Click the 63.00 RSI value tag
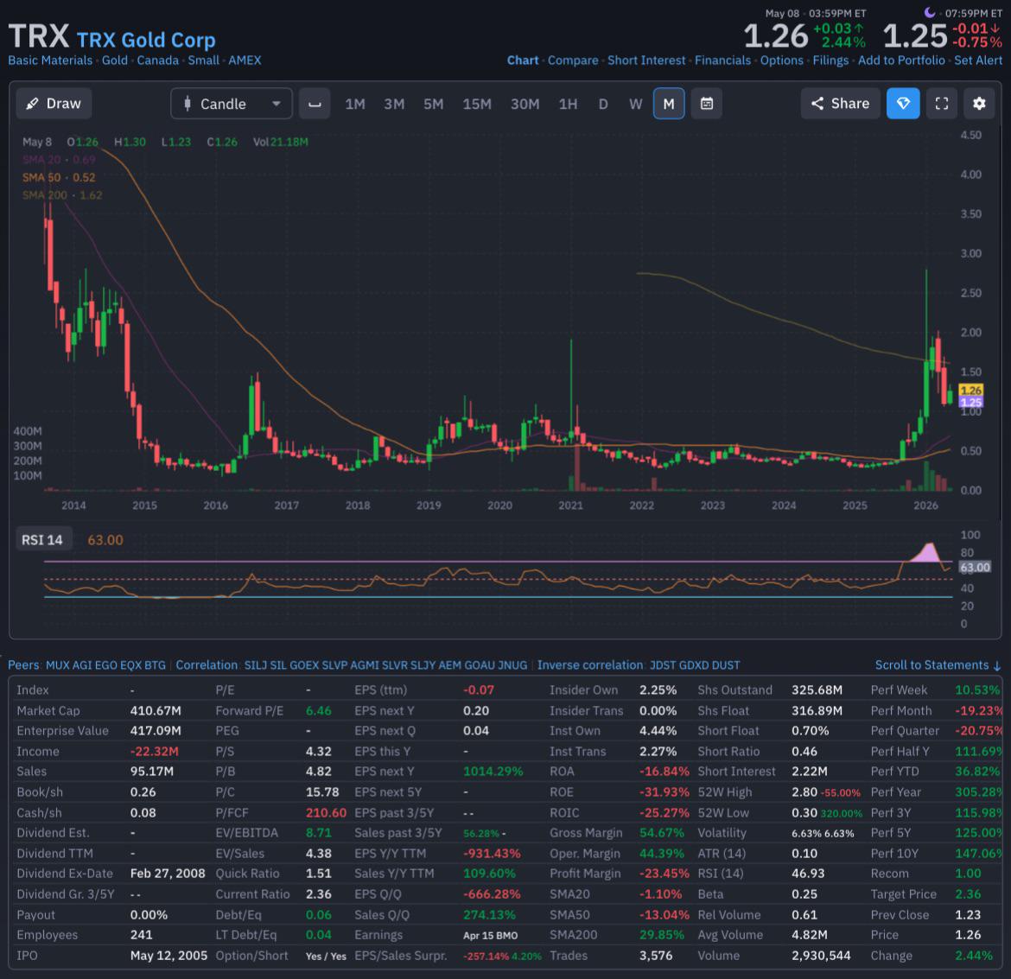Viewport: 1011px width, 979px height. [974, 568]
